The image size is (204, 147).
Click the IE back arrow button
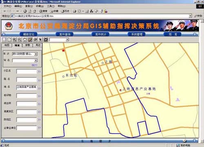5,11
